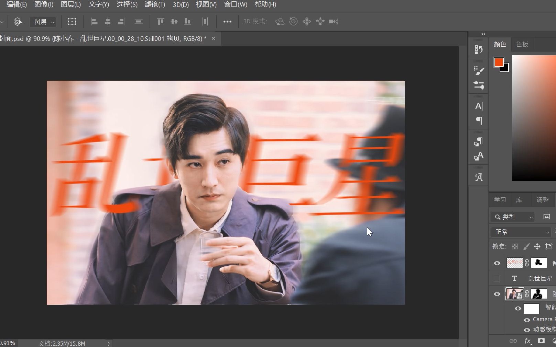Viewport: 556px width, 347px height.
Task: Align left edges icon in options bar
Action: click(x=94, y=22)
